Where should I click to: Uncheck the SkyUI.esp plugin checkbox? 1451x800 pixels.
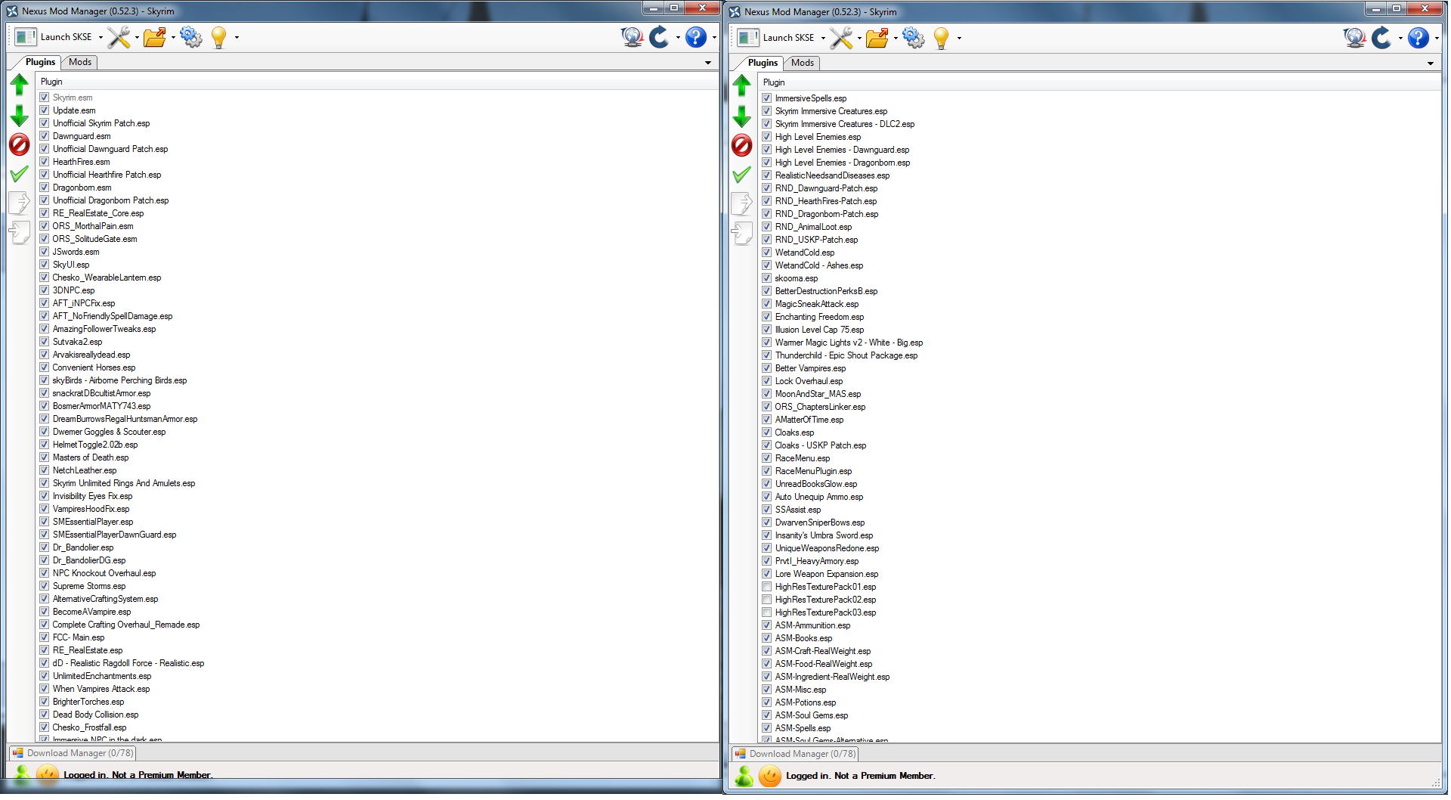click(45, 265)
